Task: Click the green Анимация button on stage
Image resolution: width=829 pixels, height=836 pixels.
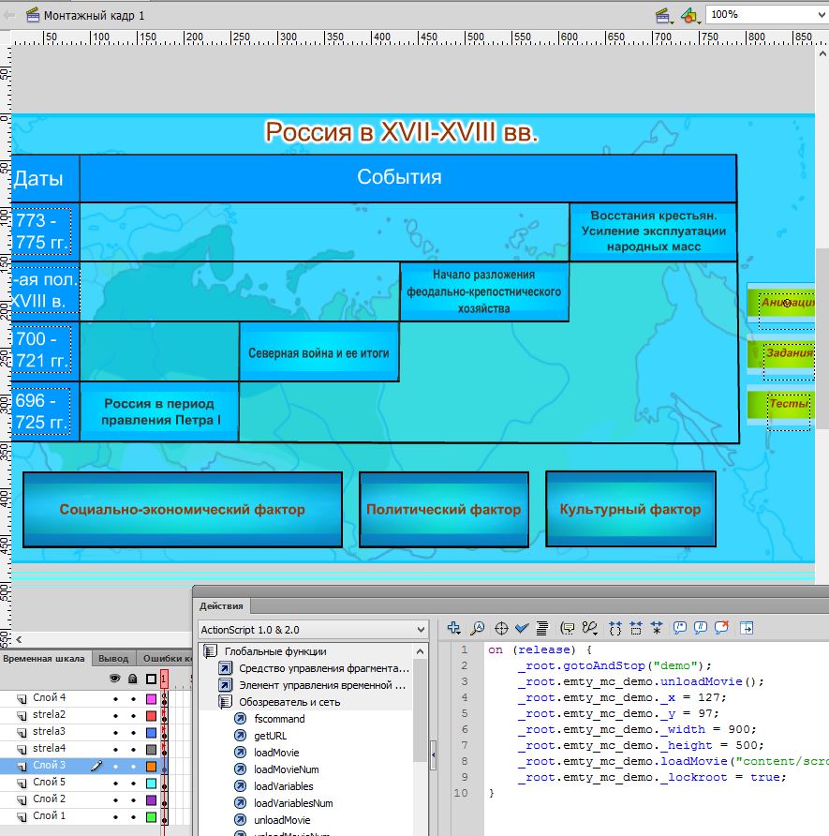Action: click(x=781, y=303)
